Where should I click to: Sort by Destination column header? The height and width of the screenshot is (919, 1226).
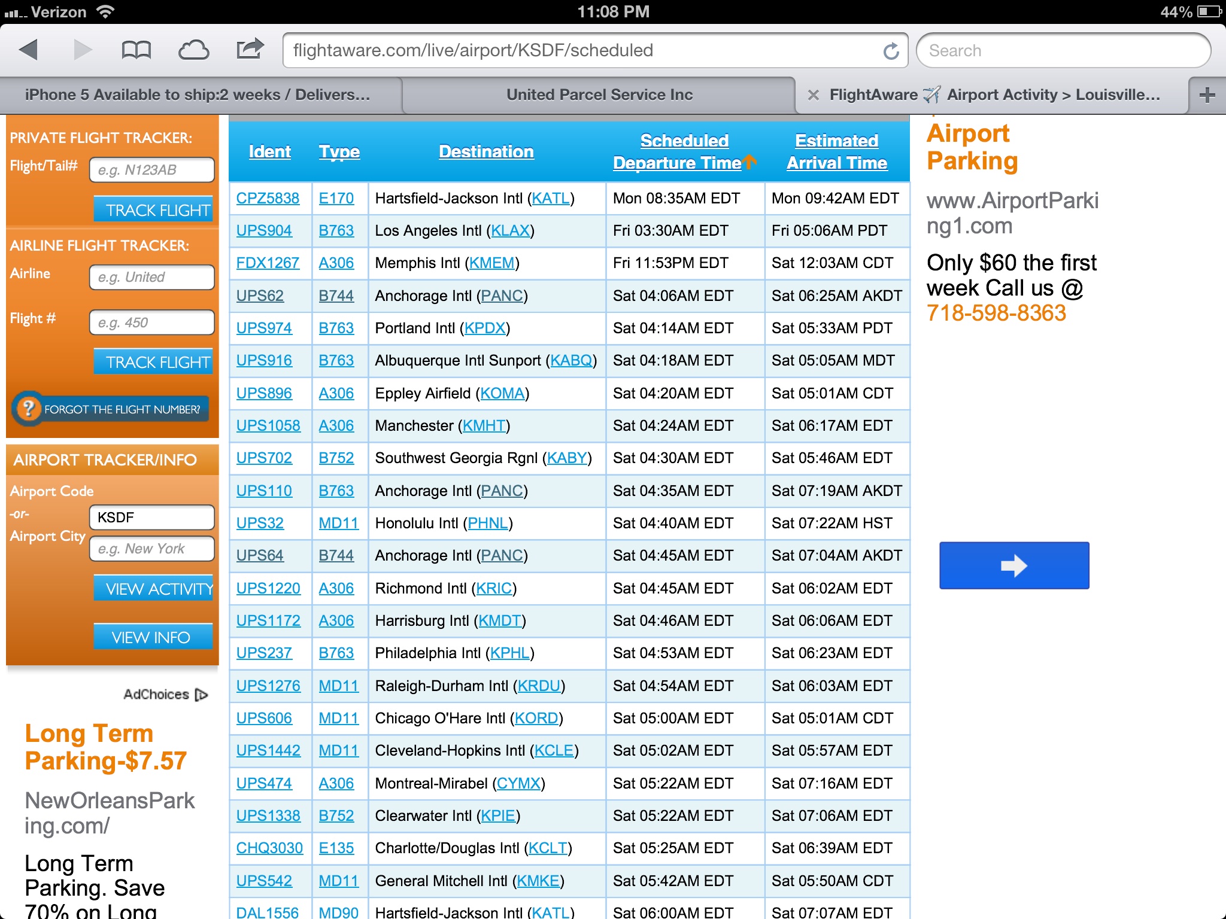(487, 152)
